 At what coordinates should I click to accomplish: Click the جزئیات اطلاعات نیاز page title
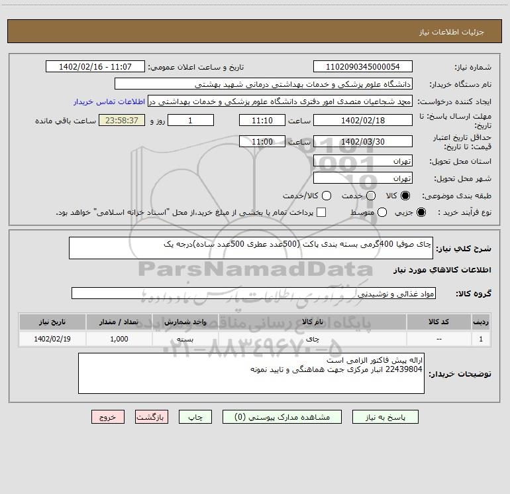pos(452,32)
